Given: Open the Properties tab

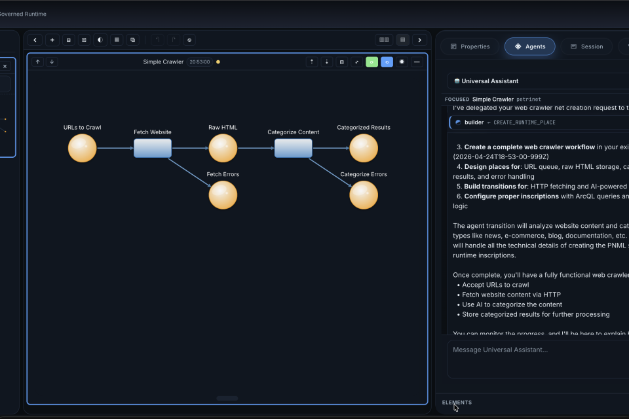Looking at the screenshot, I should (x=470, y=46).
